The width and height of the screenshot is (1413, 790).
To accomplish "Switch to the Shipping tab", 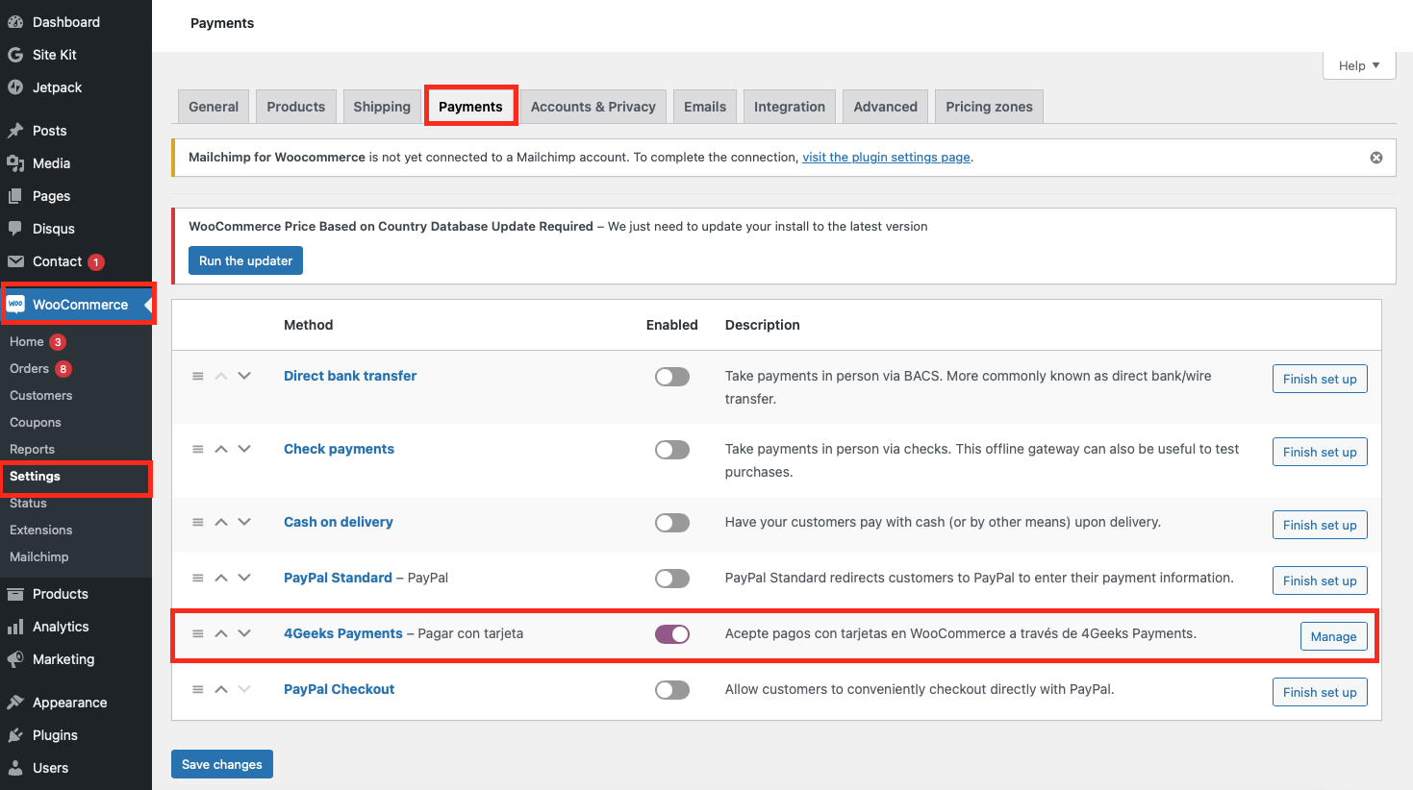I will (x=381, y=106).
